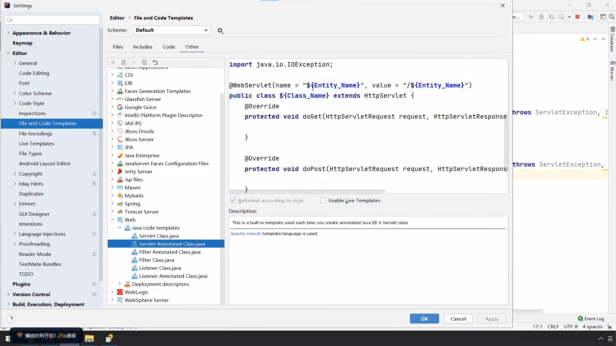This screenshot has width=616, height=346.
Task: Click the Mybatis icon
Action: 120,196
